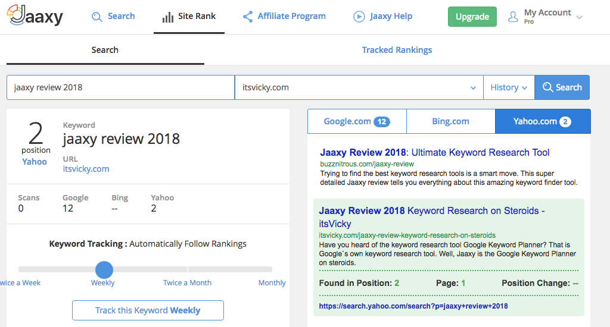The image size is (610, 327).
Task: Click the share icon for Affiliate Program
Action: point(247,16)
